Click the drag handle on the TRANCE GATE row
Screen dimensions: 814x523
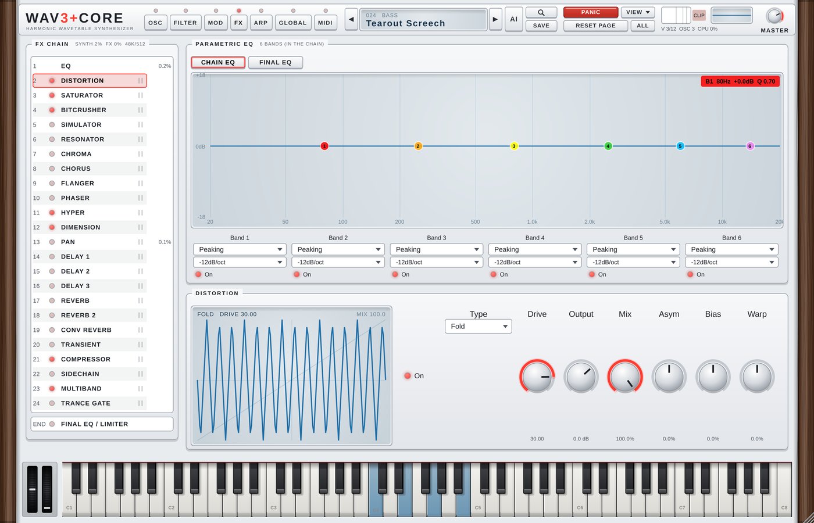pos(141,403)
